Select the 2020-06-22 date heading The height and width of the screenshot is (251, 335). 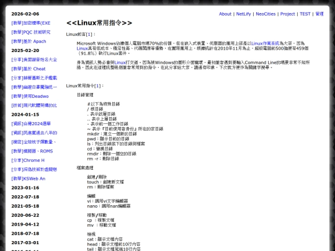click(x=25, y=215)
